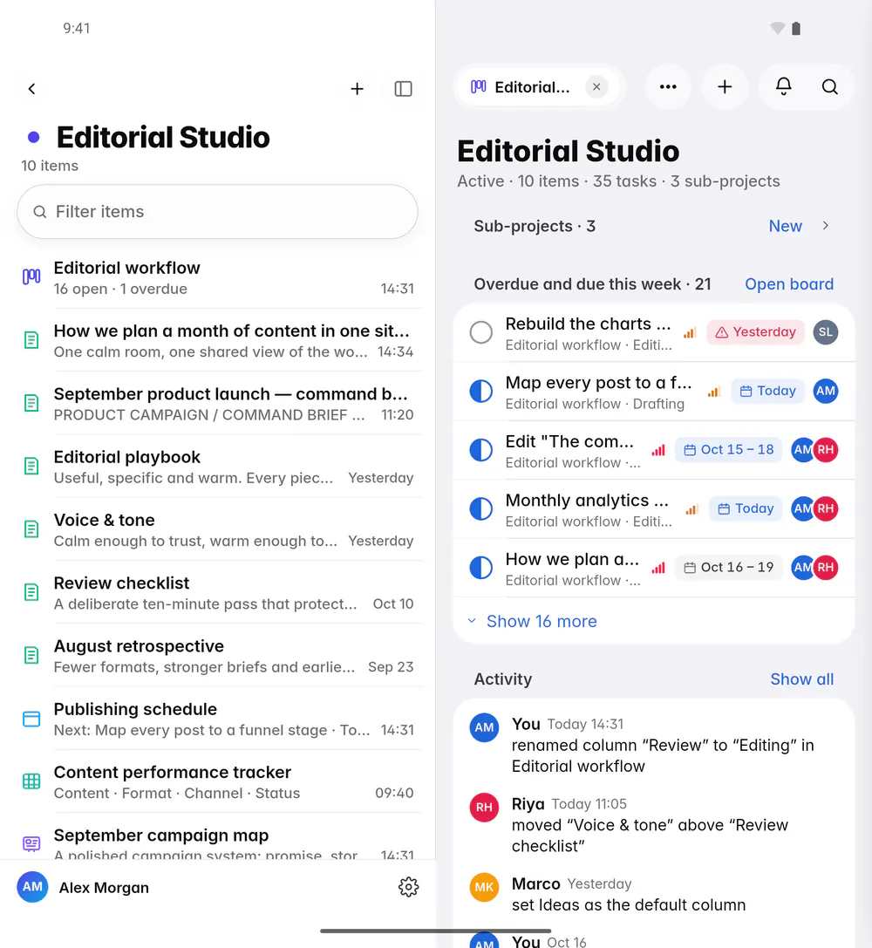The width and height of the screenshot is (872, 948).
Task: Open document icon for How we plan a month
Action: [x=31, y=340]
